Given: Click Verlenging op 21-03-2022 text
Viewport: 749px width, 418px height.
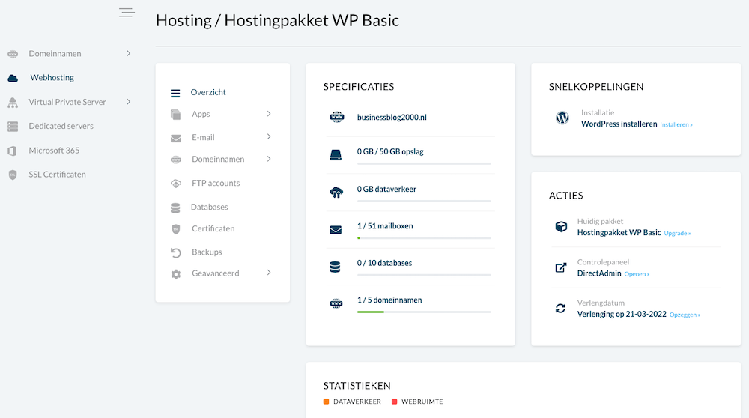Looking at the screenshot, I should click(x=622, y=314).
